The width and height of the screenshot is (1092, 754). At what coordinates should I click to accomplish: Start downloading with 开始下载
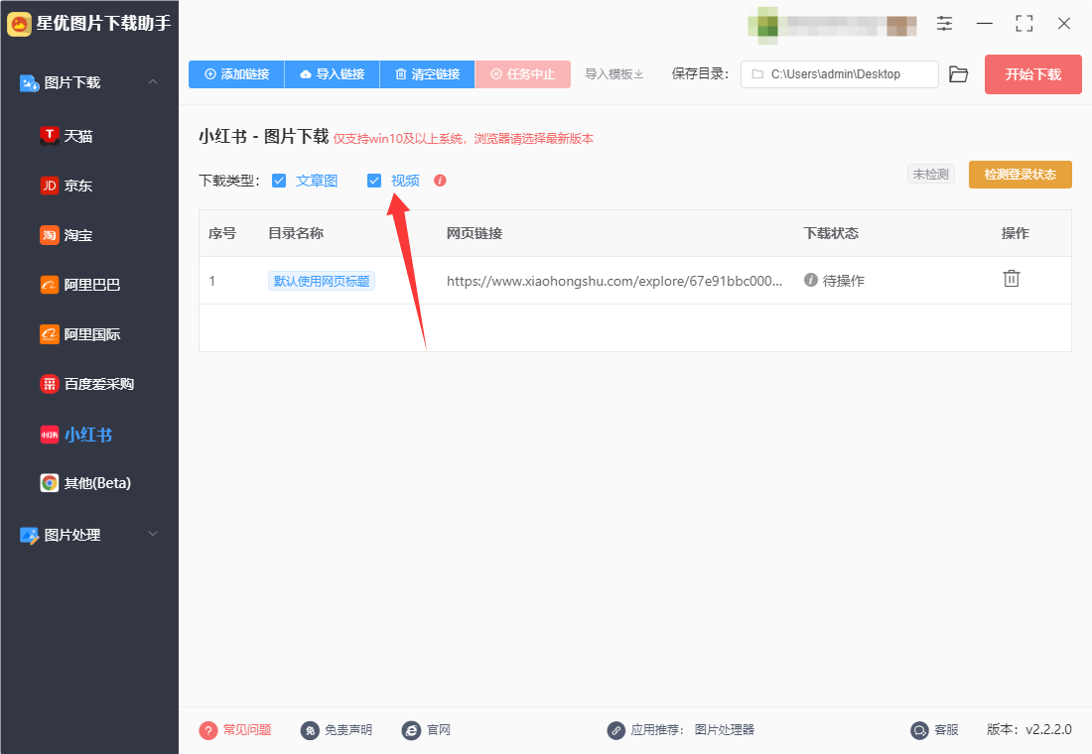coord(1032,74)
